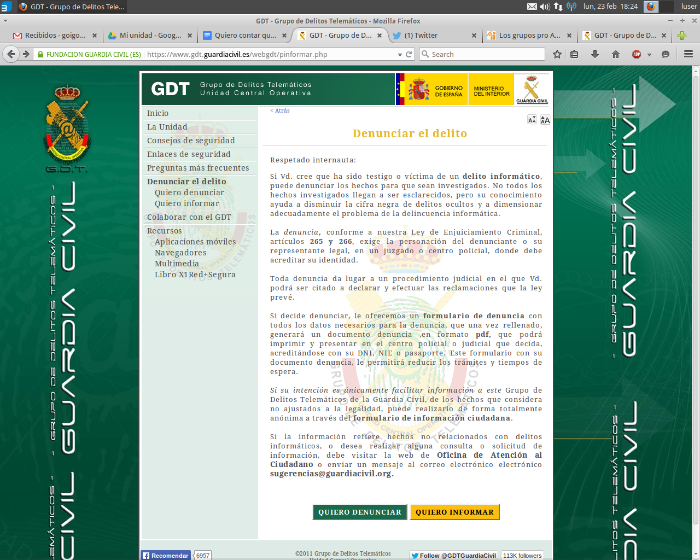This screenshot has width=700, height=560.
Task: Open the clock lun, 23 feb 18:24
Action: [610, 7]
